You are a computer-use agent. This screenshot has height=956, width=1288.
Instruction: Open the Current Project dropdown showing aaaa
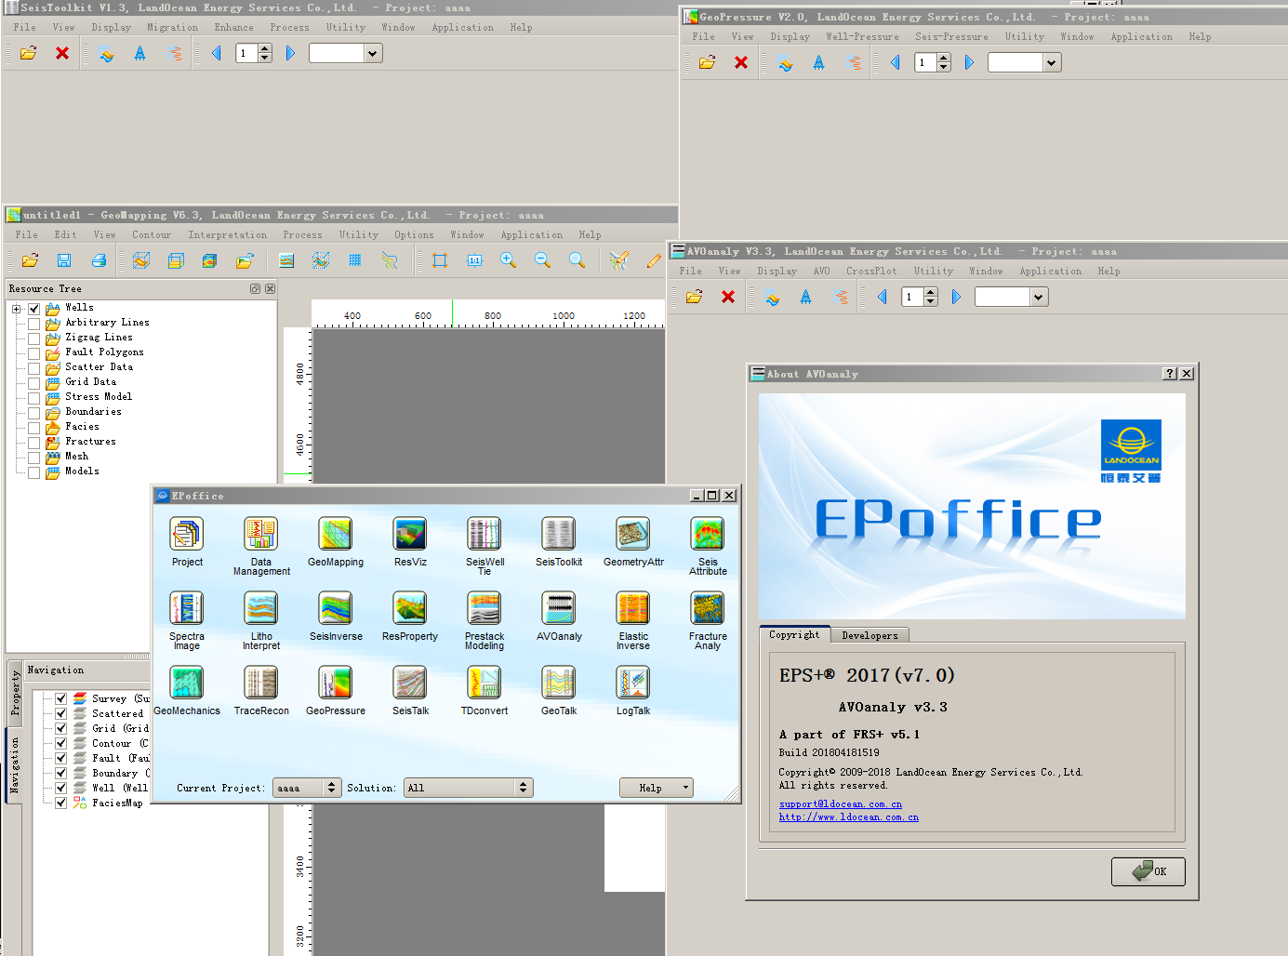click(306, 788)
